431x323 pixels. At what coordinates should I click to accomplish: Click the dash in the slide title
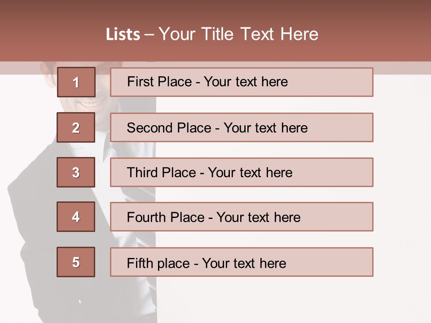coord(150,35)
